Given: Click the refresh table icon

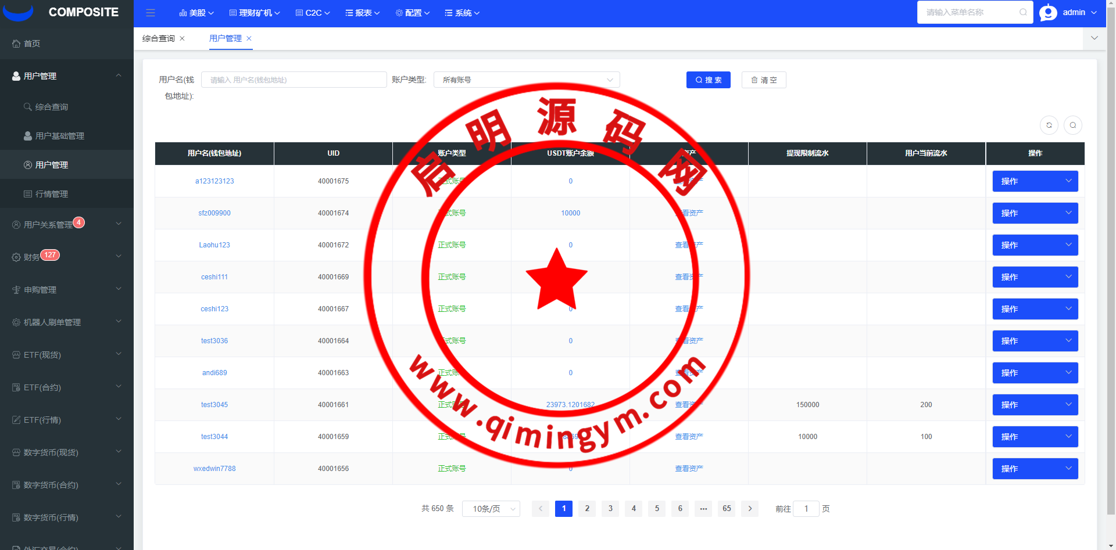Looking at the screenshot, I should coord(1049,125).
